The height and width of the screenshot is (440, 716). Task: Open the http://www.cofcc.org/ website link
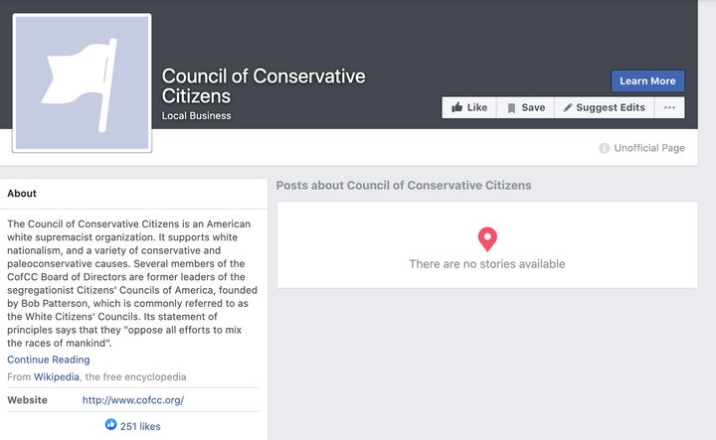coord(133,400)
